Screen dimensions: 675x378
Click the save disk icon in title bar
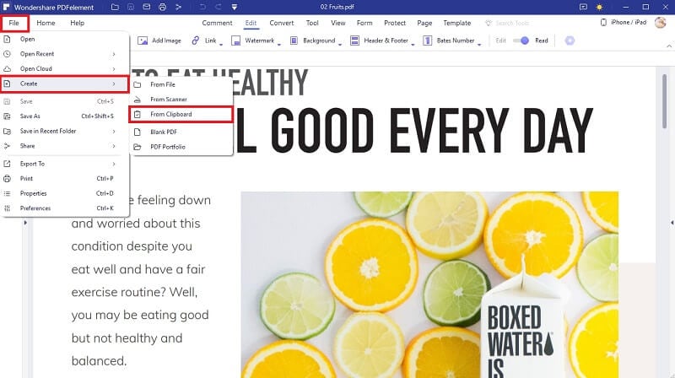click(x=131, y=7)
